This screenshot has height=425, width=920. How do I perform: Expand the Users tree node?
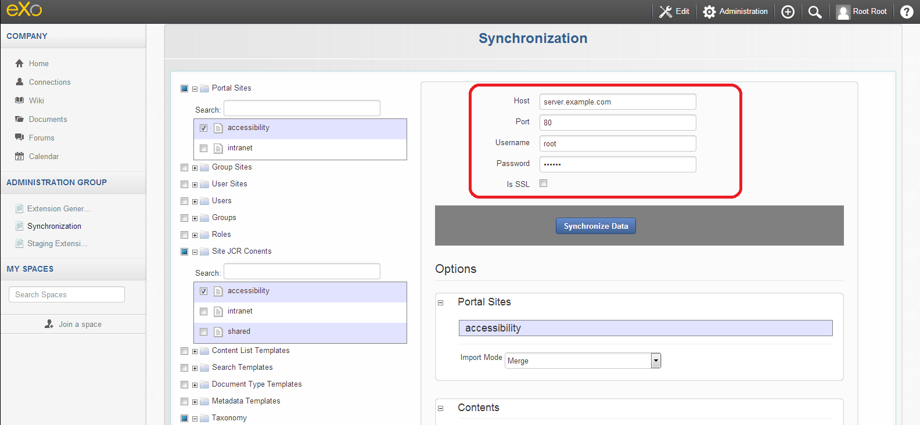[195, 201]
